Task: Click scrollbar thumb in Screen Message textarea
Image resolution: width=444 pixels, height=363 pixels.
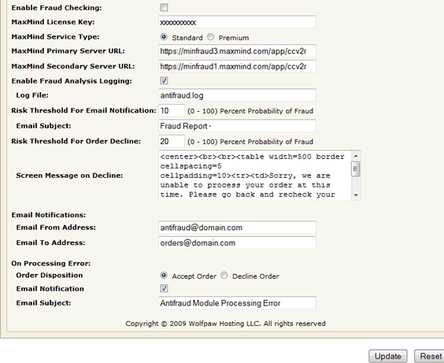Action: coord(356,169)
